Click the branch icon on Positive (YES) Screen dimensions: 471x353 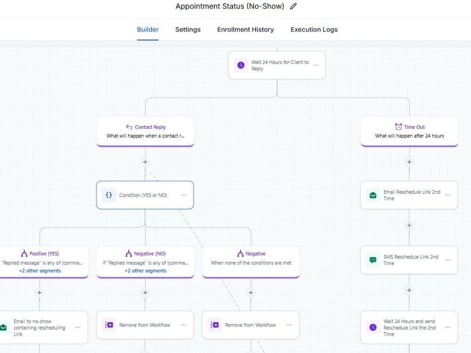24,254
